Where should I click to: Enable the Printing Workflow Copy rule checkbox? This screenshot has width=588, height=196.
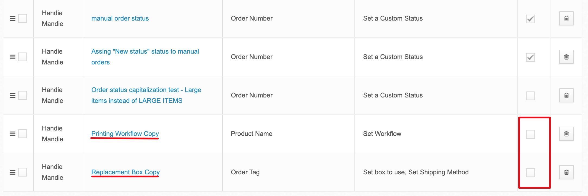531,134
